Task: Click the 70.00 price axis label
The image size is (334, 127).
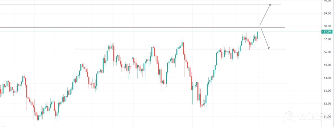Action: pos(328,1)
